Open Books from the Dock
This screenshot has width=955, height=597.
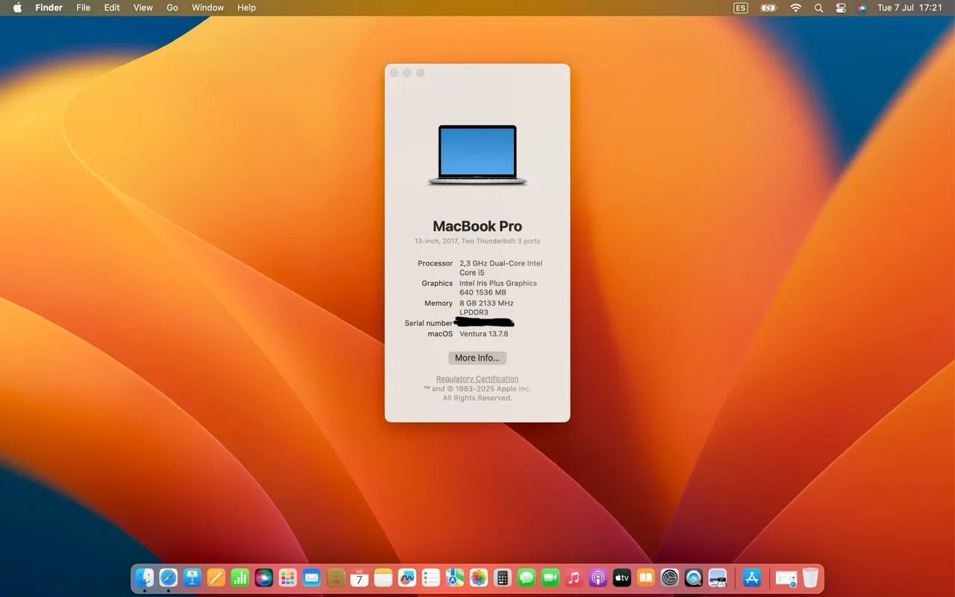pos(646,578)
